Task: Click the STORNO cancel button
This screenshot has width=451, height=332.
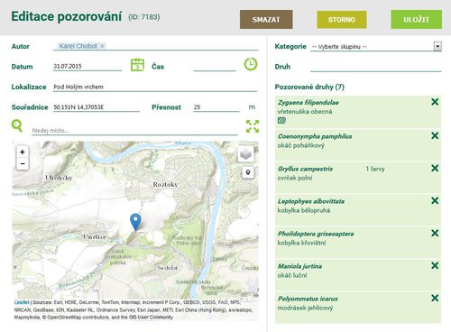Action: (342, 20)
